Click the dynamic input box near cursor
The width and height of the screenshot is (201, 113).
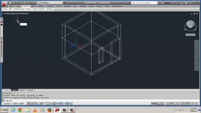pyautogui.click(x=23, y=24)
